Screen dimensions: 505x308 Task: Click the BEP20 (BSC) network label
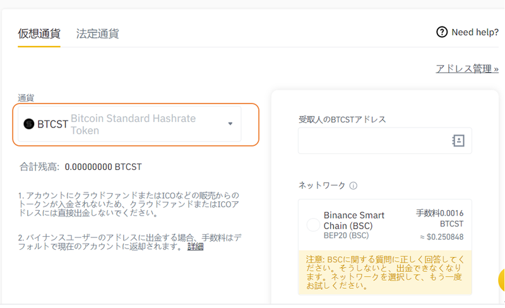point(346,235)
